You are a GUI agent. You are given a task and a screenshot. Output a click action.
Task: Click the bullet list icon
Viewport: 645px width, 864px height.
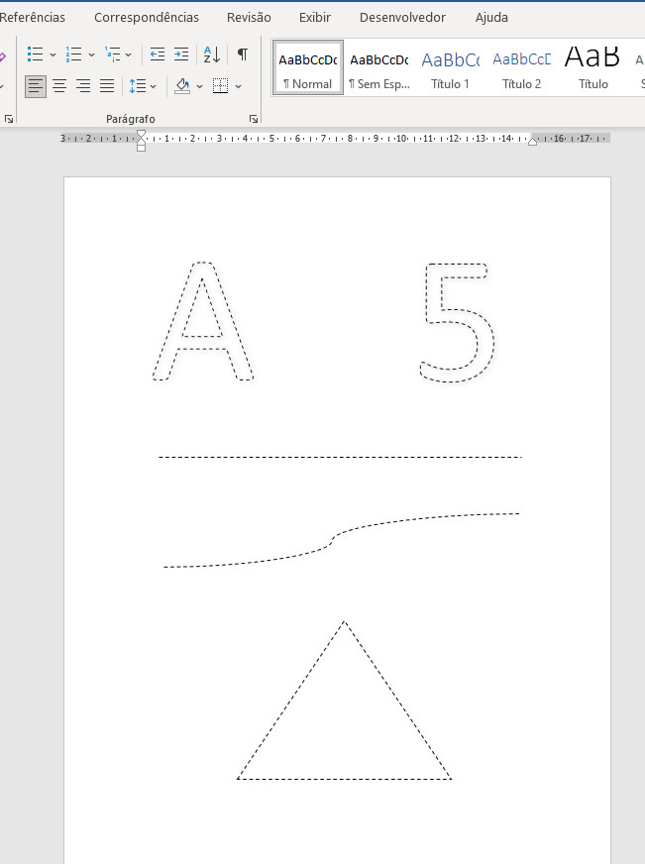pos(35,54)
